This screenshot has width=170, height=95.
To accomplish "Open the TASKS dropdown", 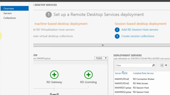I will [101, 58].
